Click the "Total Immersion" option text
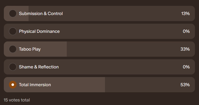199x105 pixels. [x=35, y=85]
